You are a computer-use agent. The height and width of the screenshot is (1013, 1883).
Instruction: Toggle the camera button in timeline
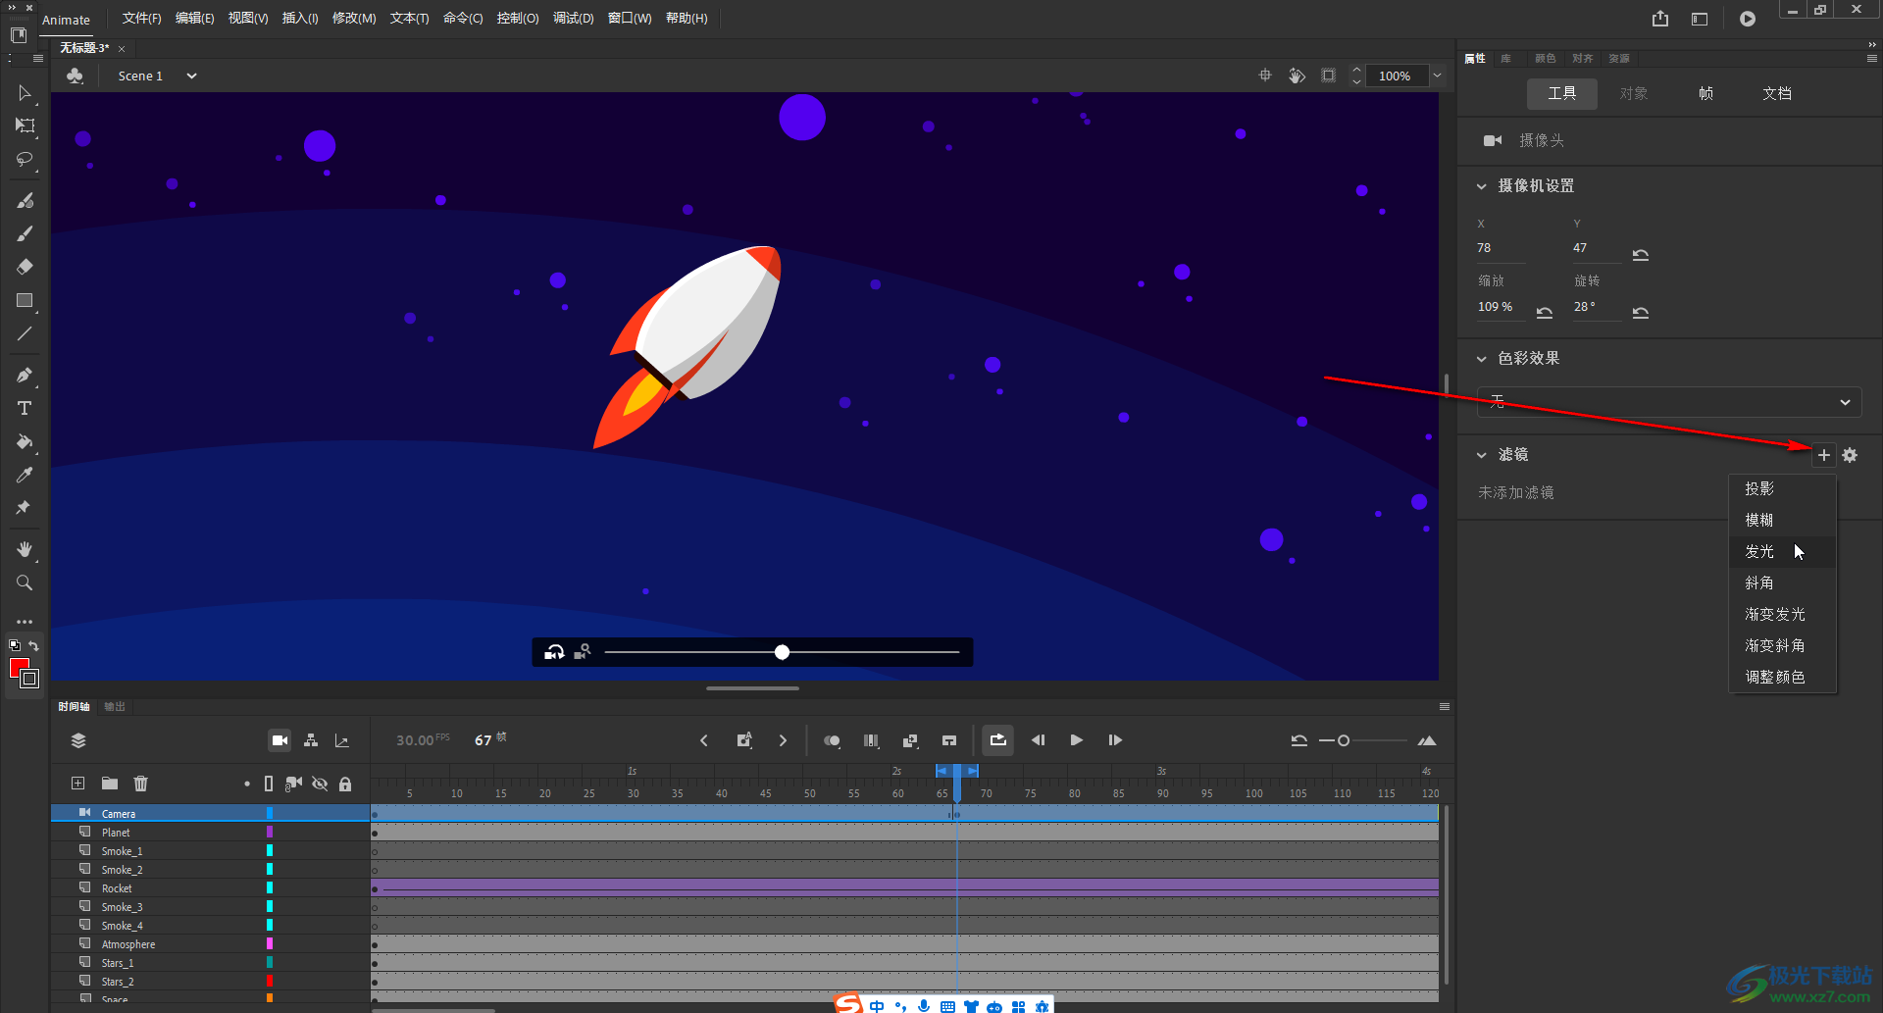coord(280,740)
